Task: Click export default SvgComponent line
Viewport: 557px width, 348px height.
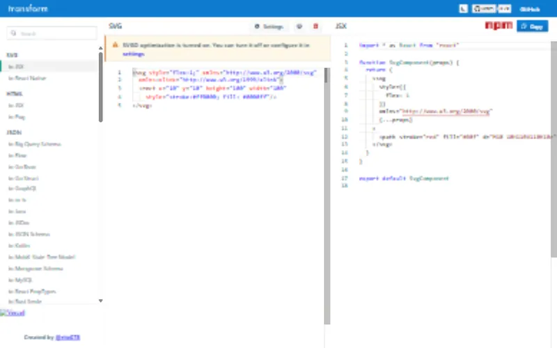Action: 404,178
